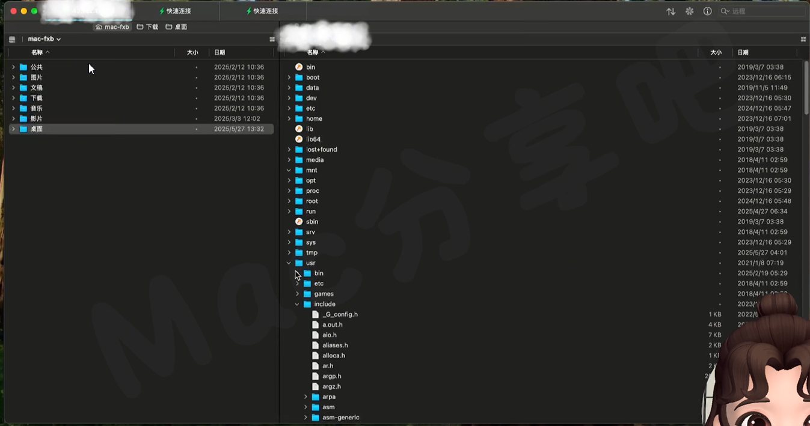Screen dimensions: 810x426
Task: Expand the 文稿 folder
Action: (13, 88)
